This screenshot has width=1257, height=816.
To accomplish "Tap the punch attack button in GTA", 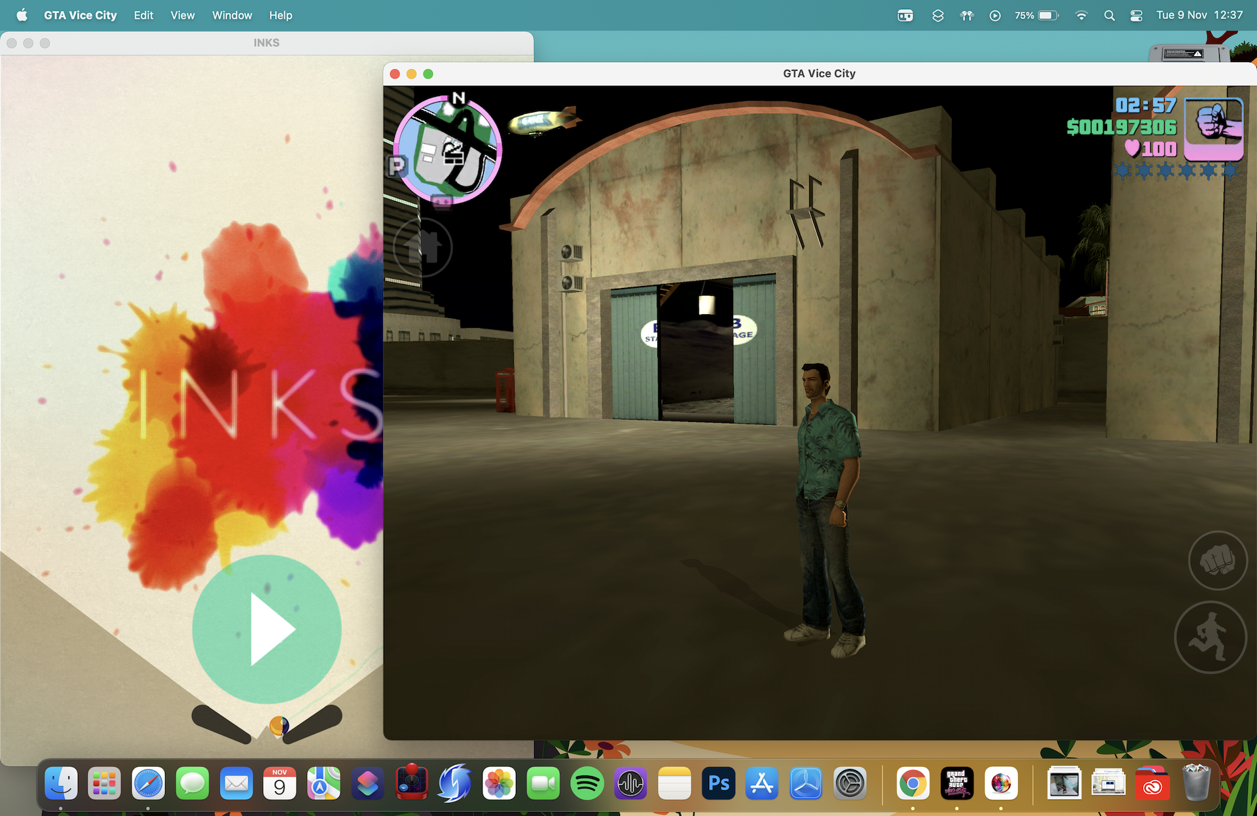I will [x=1218, y=560].
